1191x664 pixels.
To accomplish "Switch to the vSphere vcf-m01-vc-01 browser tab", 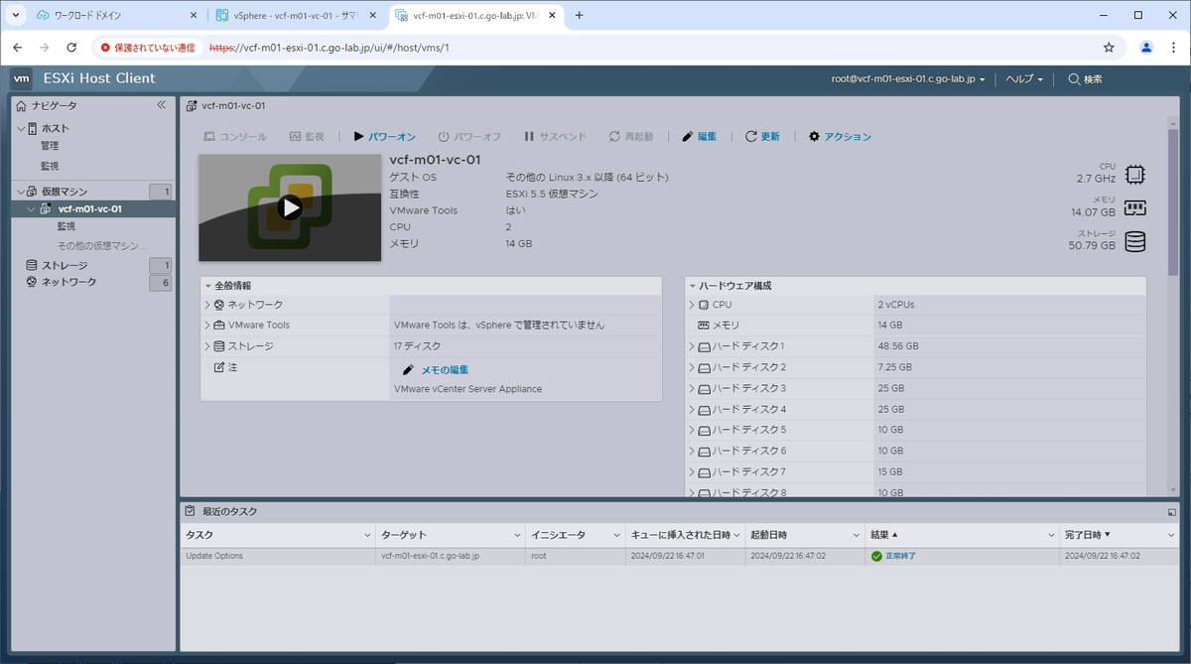I will click(x=297, y=16).
